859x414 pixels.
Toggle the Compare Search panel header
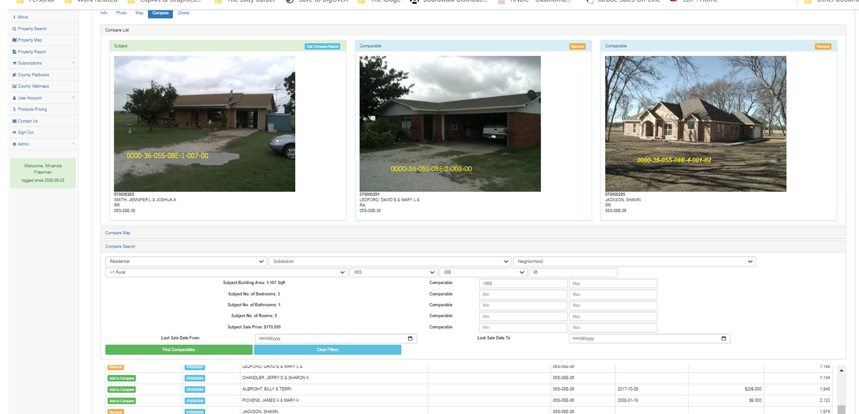coord(473,247)
